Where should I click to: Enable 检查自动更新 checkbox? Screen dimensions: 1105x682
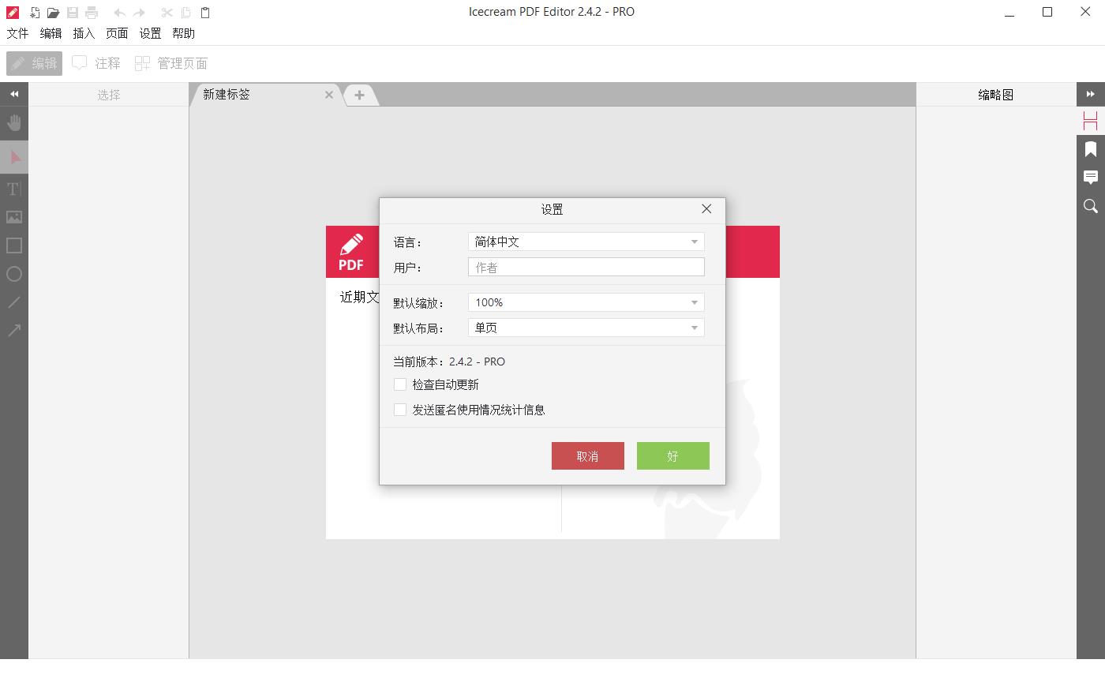coord(400,384)
